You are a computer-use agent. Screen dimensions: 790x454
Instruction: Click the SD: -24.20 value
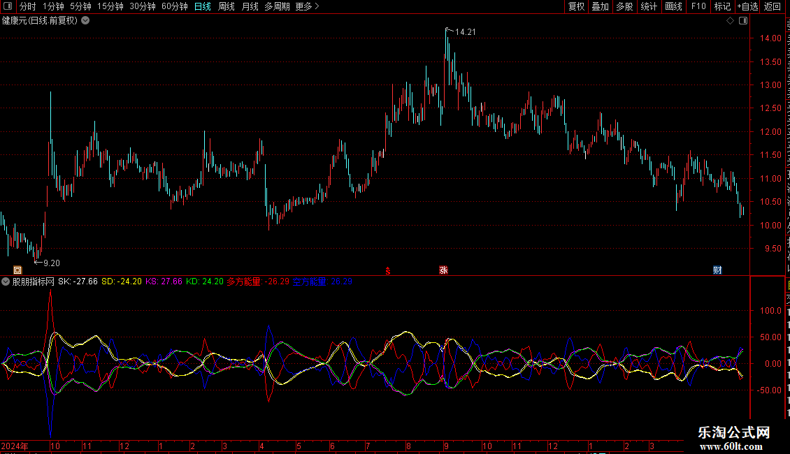coord(122,282)
